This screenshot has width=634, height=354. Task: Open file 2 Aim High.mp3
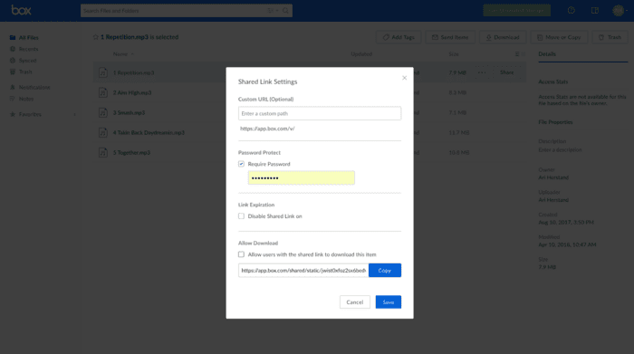tap(132, 92)
